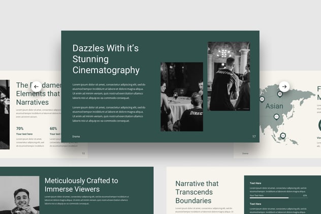
Task: Click the Asian map label
Action: (274, 106)
